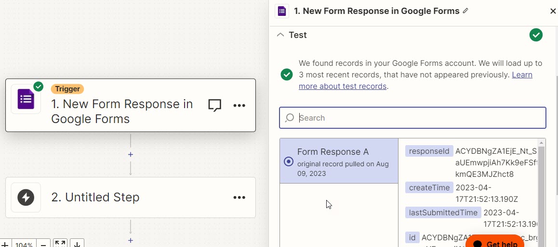Open the Get help chat button
This screenshot has width=558, height=247.
coord(495,242)
